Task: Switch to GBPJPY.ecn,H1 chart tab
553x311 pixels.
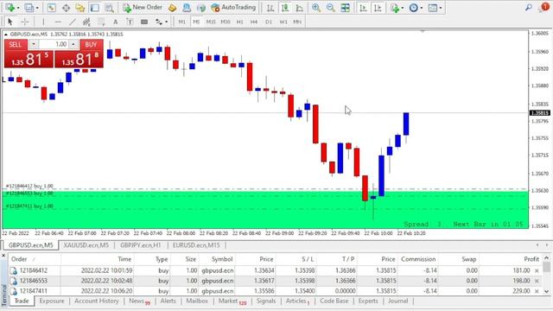Action: click(x=140, y=245)
